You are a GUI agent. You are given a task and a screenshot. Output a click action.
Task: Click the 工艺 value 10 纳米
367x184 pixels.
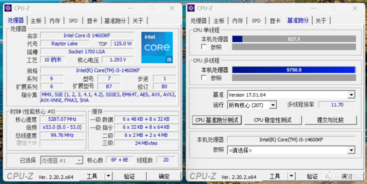53,60
